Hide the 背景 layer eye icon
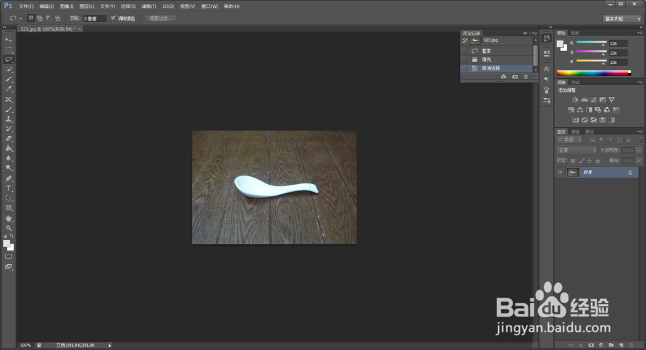 pyautogui.click(x=560, y=172)
